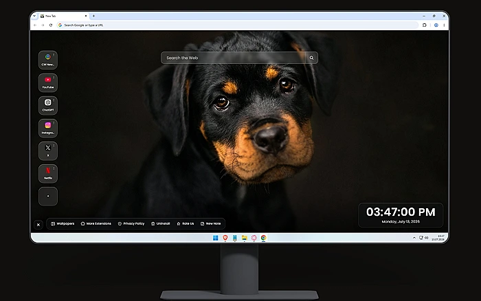Viewport: 481px width, 301px height.
Task: Open the top Chrome Web Store shortcut tile
Action: point(48,60)
